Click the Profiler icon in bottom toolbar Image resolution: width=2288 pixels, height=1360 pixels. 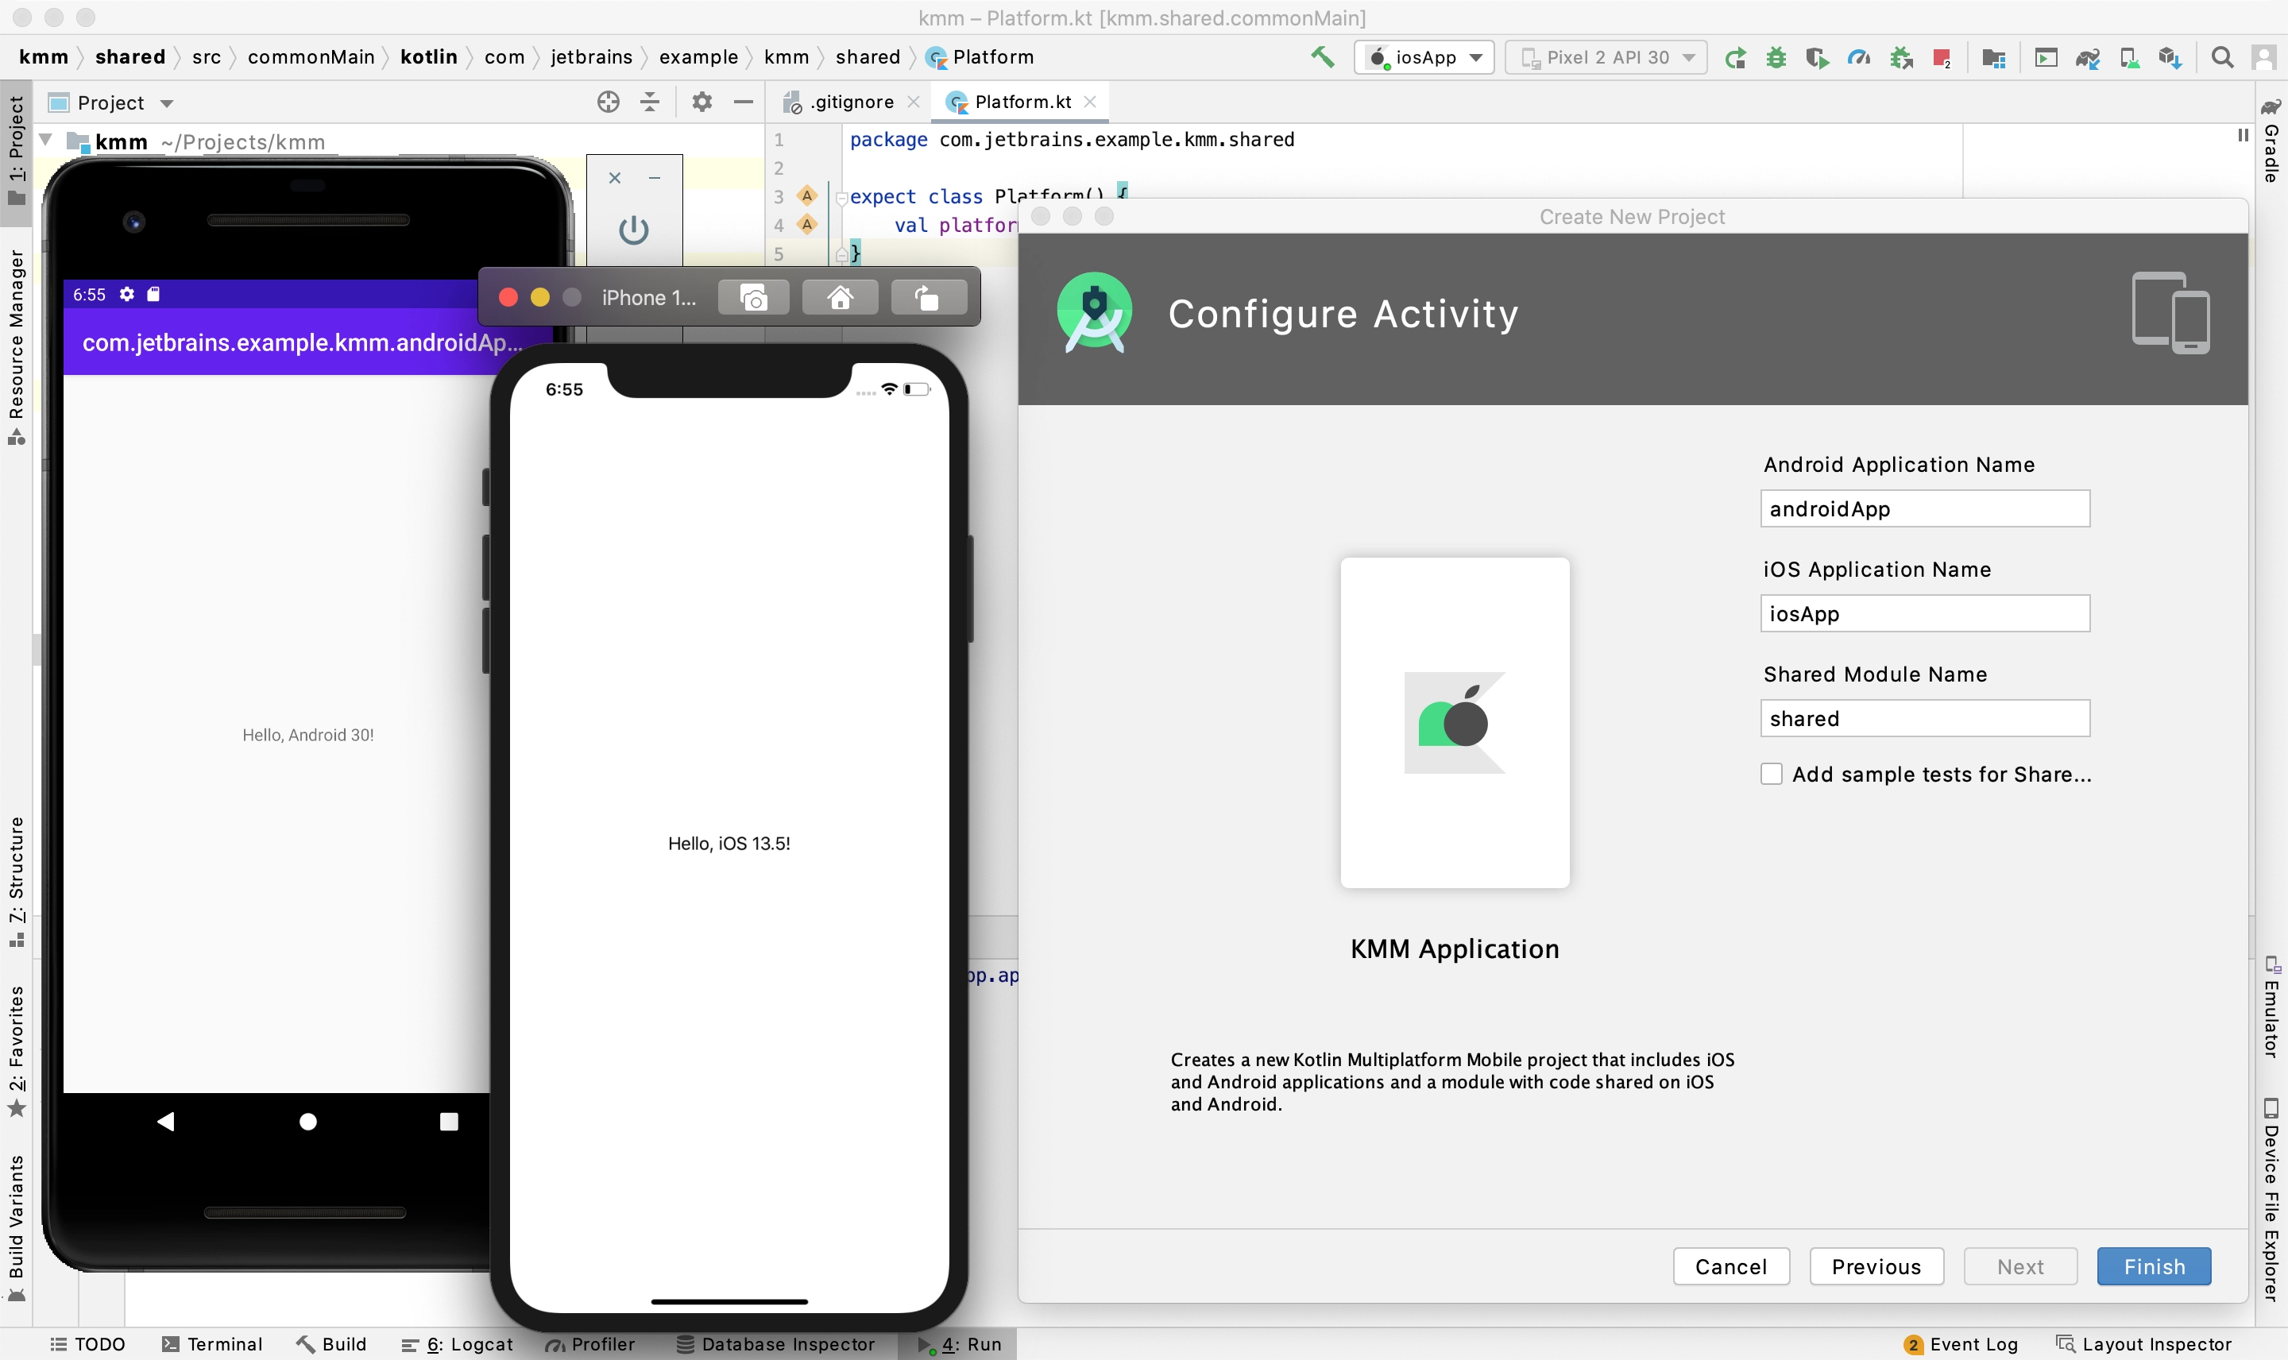point(594,1341)
